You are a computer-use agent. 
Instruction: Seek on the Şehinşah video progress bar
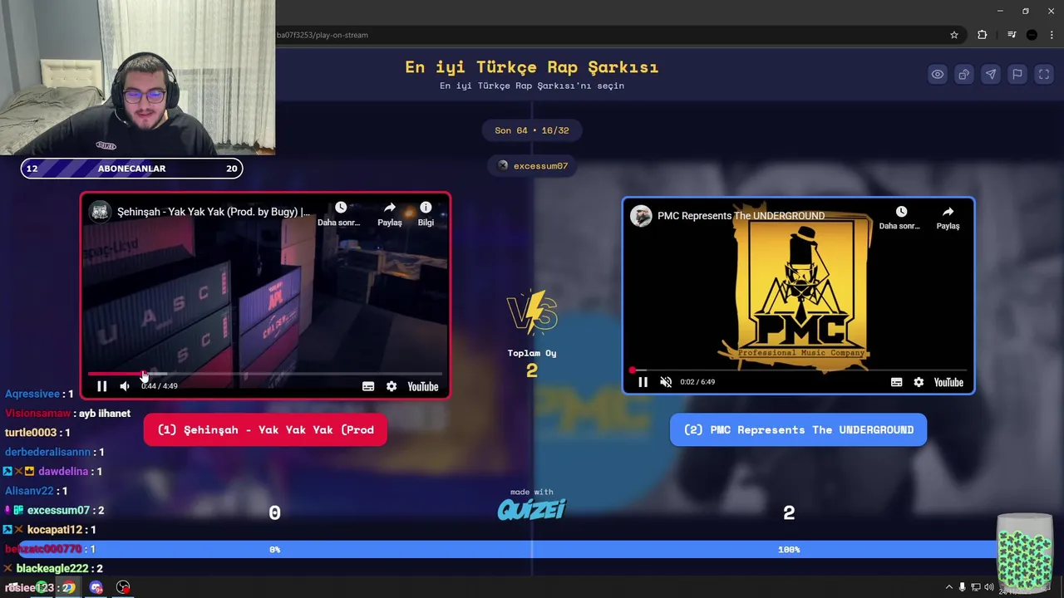point(265,374)
